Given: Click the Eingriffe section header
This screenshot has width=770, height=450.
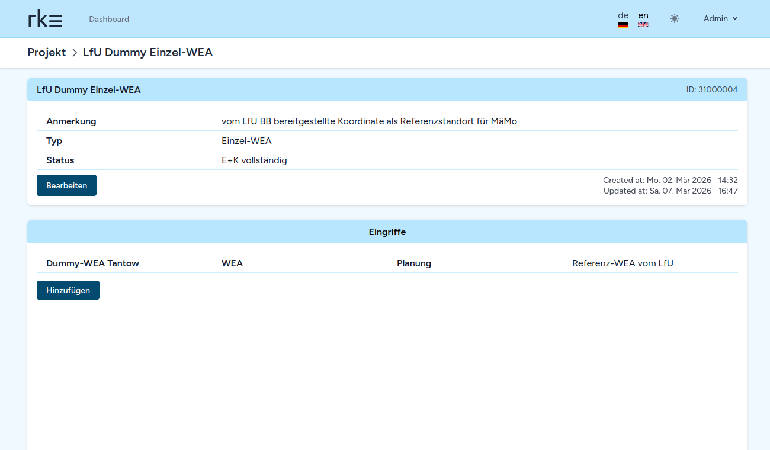Looking at the screenshot, I should (387, 232).
